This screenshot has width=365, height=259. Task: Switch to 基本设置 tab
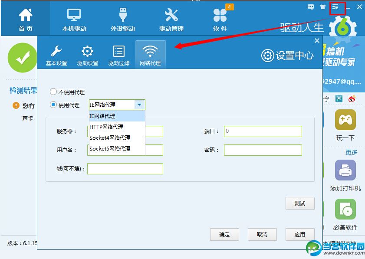click(x=56, y=56)
